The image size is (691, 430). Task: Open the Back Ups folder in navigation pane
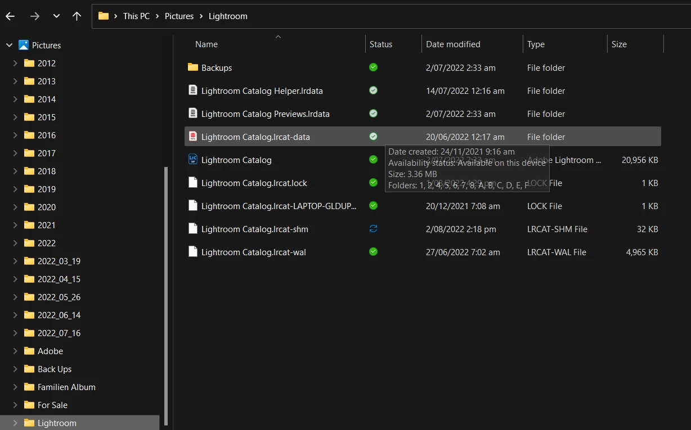point(54,369)
